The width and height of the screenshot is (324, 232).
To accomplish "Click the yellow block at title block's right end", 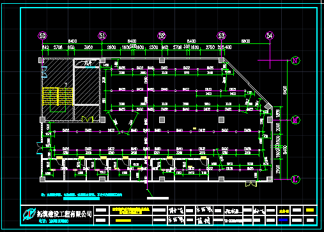I will pyautogui.click(x=310, y=210).
